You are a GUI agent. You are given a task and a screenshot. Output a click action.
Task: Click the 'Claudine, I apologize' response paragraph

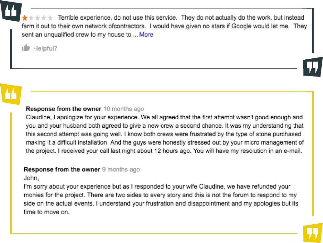click(x=165, y=134)
